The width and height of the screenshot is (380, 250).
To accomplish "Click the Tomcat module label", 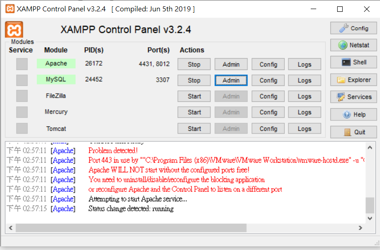I will pos(56,129).
